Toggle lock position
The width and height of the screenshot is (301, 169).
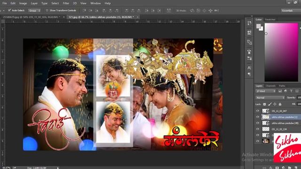tap(275, 104)
